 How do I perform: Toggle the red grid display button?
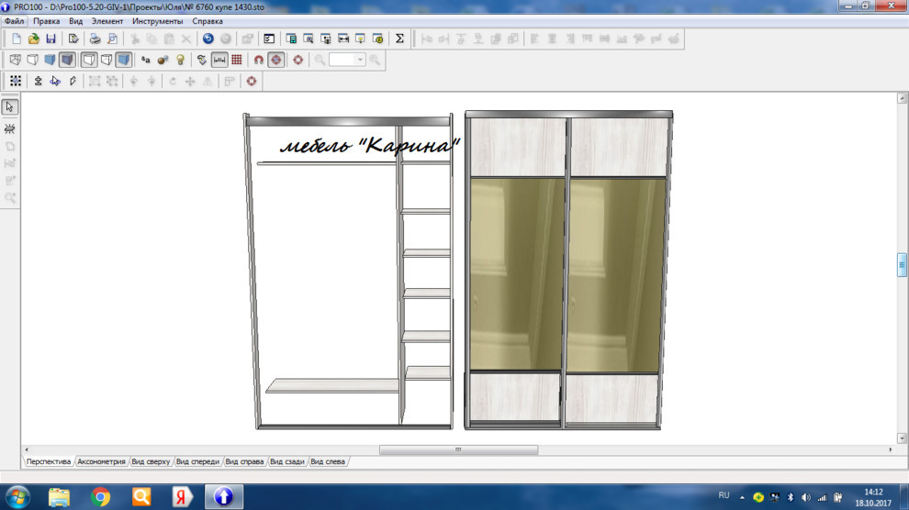pyautogui.click(x=237, y=60)
